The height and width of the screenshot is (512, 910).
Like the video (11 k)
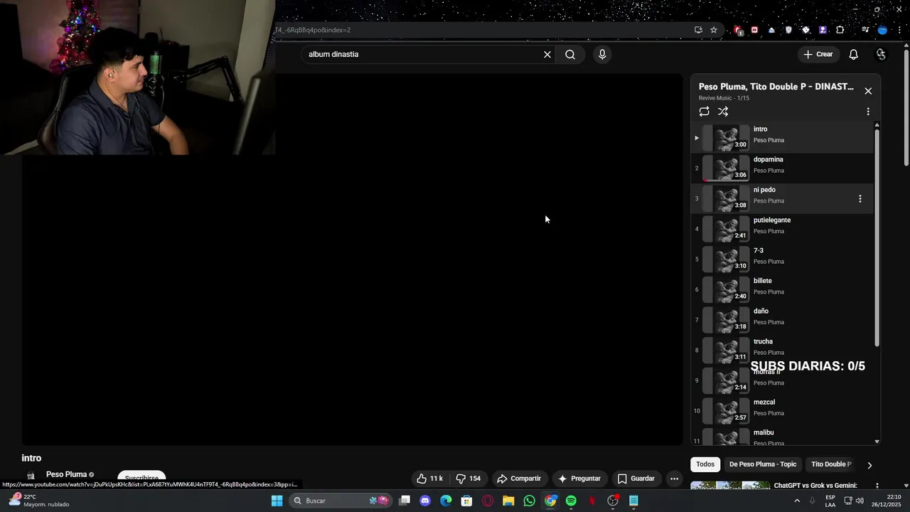point(429,479)
